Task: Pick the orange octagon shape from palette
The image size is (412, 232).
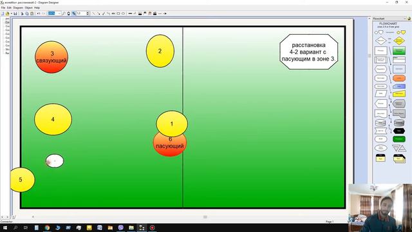Action: click(x=399, y=78)
